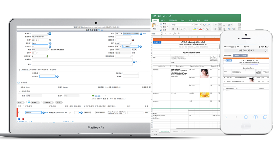The height and width of the screenshot is (158, 275).
Task: Click blue plus icon to add row
Action: [19, 119]
